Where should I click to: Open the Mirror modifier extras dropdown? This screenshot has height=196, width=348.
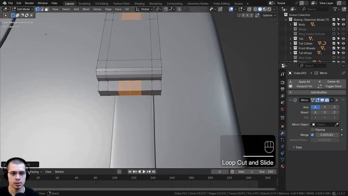point(332,100)
